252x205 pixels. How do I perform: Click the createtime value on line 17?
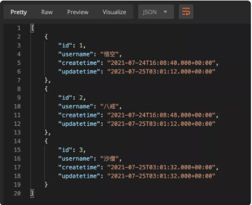[162, 167]
